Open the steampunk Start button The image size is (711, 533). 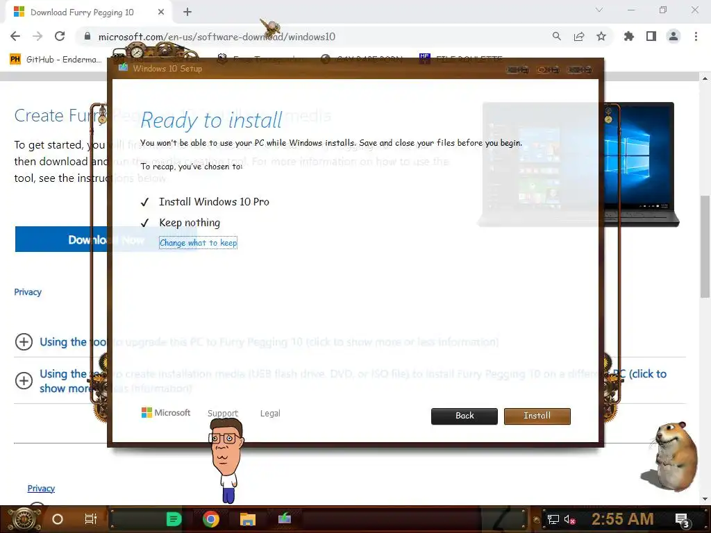(24, 519)
